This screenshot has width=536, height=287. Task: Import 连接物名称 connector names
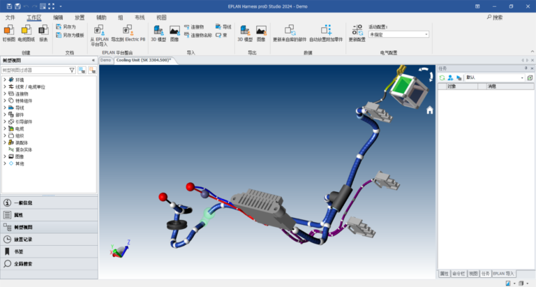click(x=198, y=35)
